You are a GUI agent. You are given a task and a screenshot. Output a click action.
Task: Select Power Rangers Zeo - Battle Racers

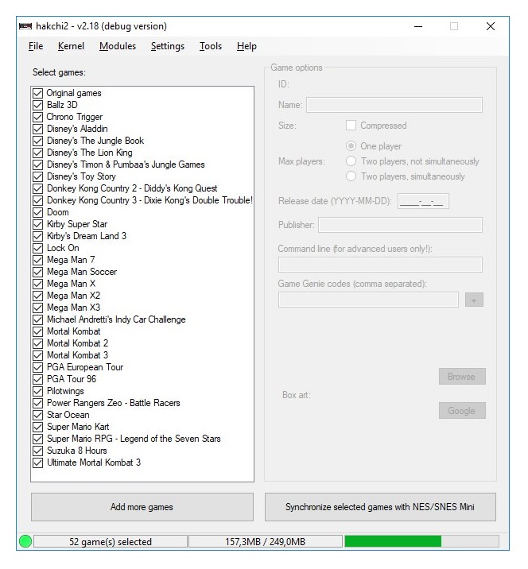[x=114, y=403]
